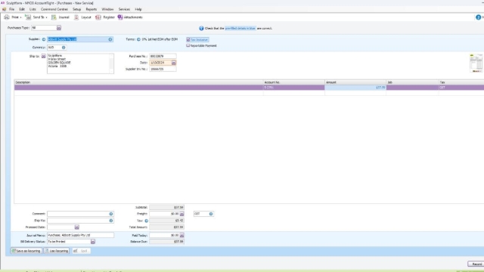
Task: Click the Job column header
Action: click(412, 82)
